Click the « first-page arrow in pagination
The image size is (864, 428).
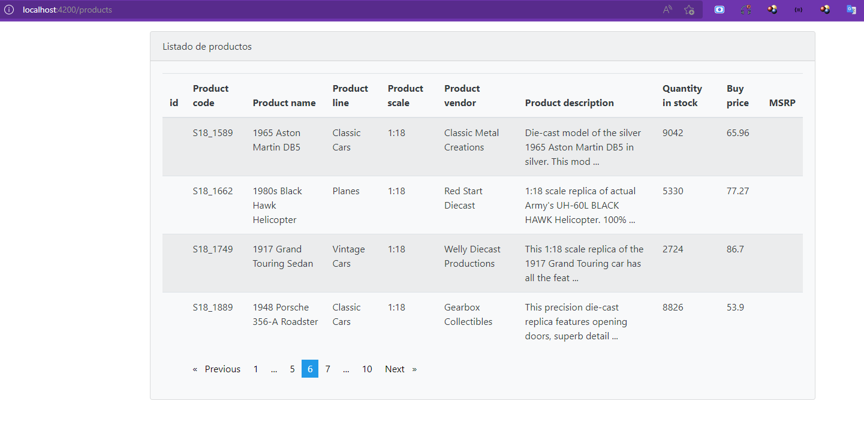click(x=195, y=369)
